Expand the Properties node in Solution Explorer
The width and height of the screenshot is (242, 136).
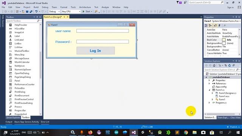(x=209, y=80)
